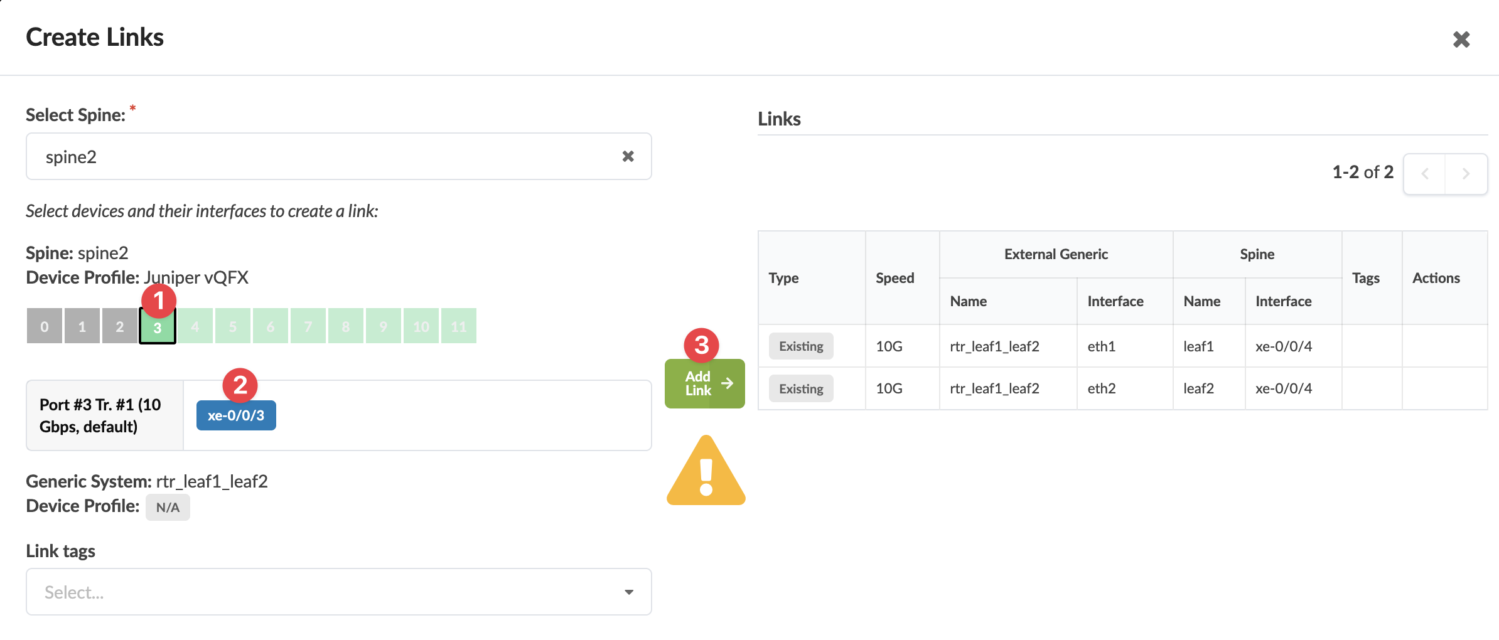Pick port 10 in spine2 layout
1499x640 pixels.
click(x=421, y=326)
